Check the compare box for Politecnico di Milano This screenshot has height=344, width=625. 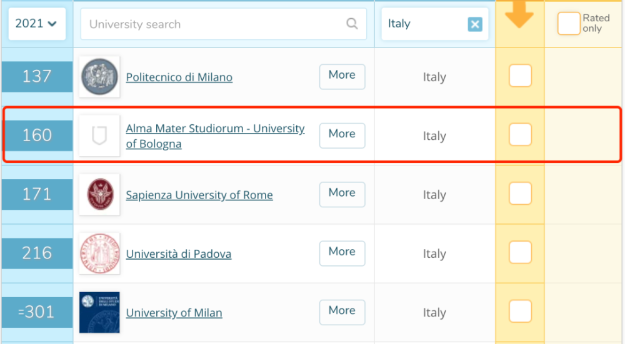point(520,76)
